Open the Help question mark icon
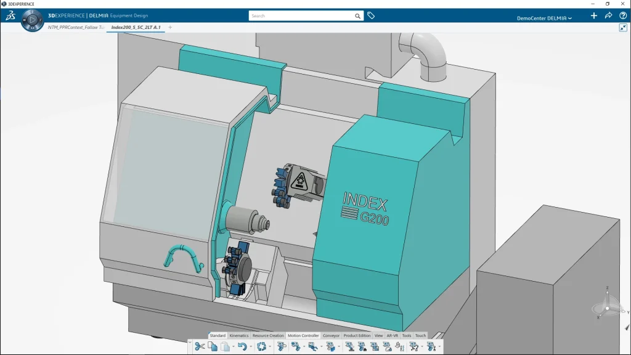The height and width of the screenshot is (355, 631). click(x=622, y=16)
